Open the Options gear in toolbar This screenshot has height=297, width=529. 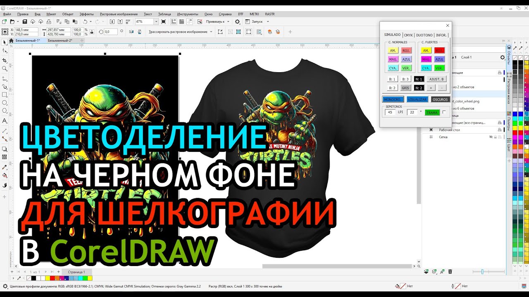[237, 21]
